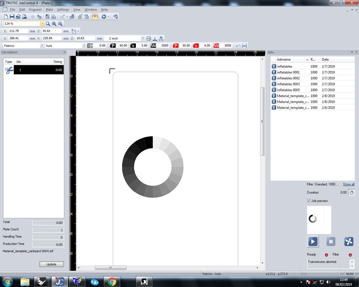Expand the gear settings dropdown arrow
Image resolution: width=359 pixels, height=287 pixels.
108,17
